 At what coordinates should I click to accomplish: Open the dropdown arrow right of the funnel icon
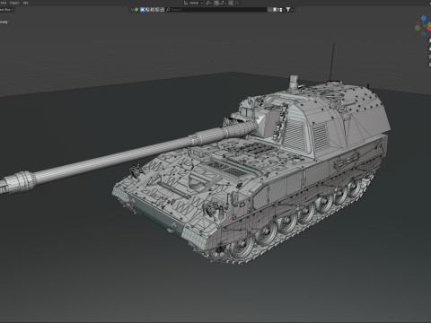(292, 10)
